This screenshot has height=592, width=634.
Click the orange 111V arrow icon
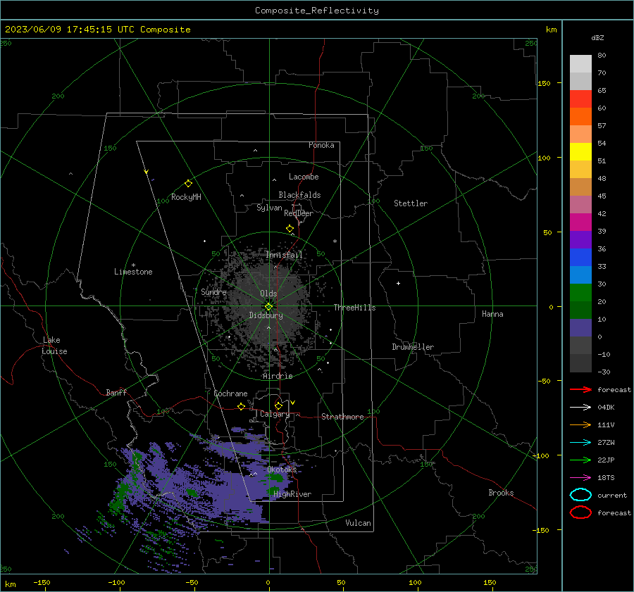click(x=580, y=424)
